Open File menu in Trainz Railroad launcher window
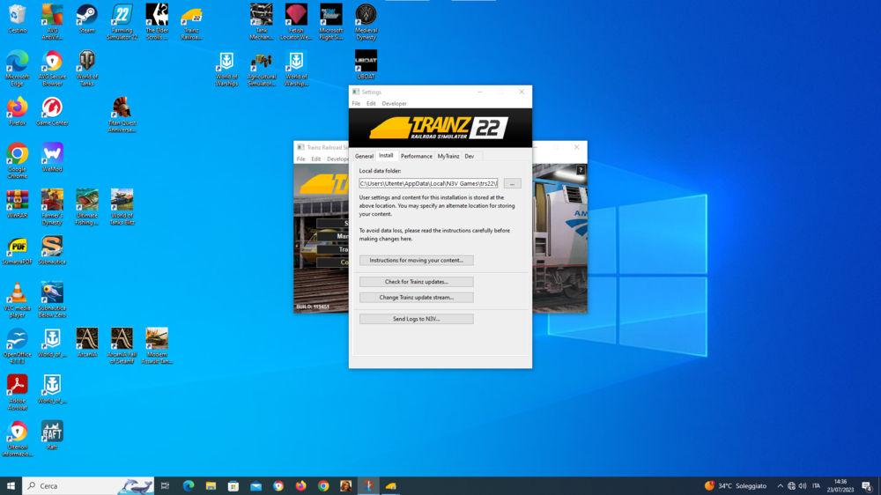 coord(301,159)
